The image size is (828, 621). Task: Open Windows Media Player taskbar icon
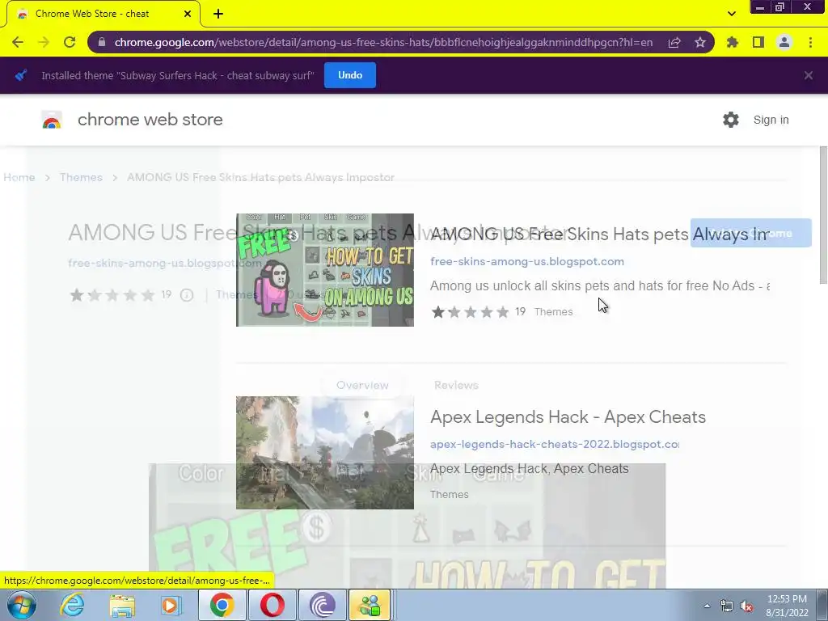pos(171,605)
